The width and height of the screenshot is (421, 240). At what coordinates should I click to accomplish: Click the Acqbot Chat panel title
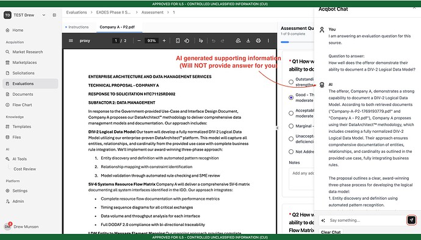333,9
